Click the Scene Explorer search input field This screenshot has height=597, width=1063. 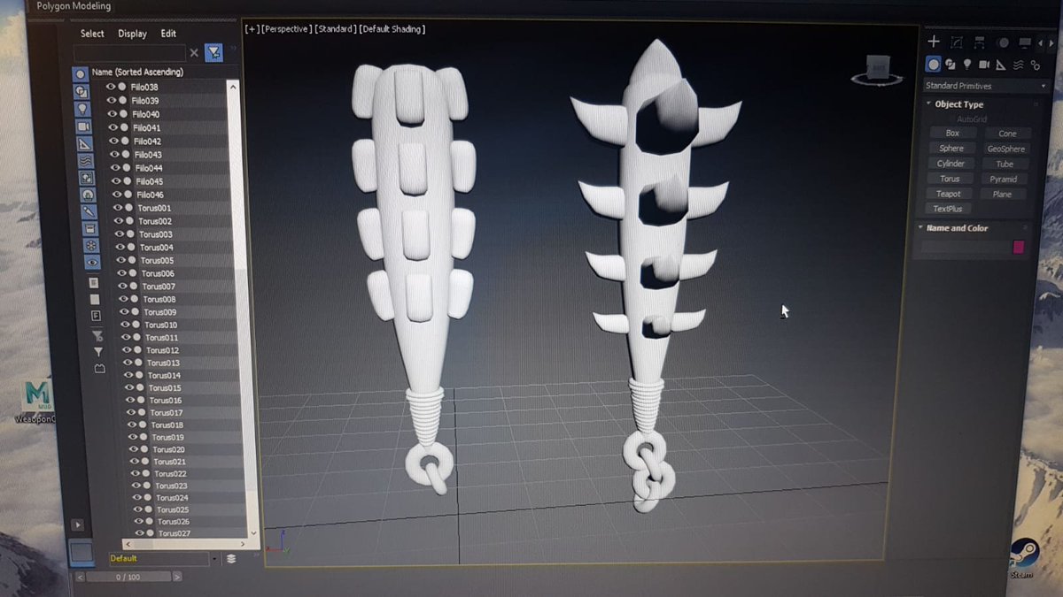tap(130, 53)
